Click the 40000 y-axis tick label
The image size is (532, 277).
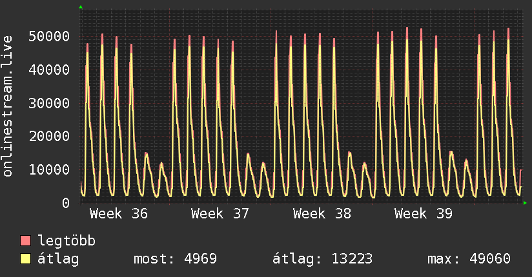[x=49, y=70]
